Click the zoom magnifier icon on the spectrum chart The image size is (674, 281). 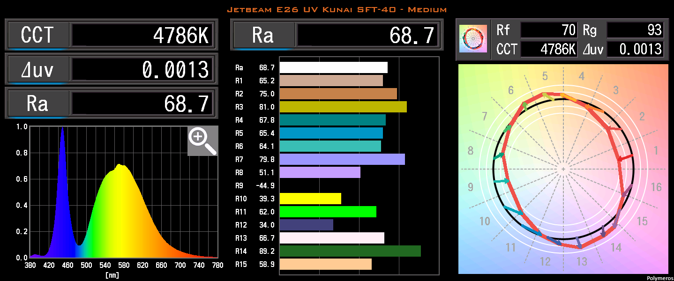[202, 141]
